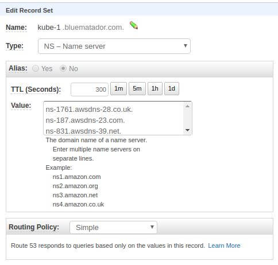Click the Alias field label
Screen dimensions: 278x265
tap(18, 68)
